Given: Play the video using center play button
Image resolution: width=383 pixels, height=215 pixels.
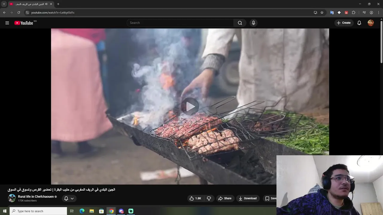Looking at the screenshot, I should click(190, 106).
